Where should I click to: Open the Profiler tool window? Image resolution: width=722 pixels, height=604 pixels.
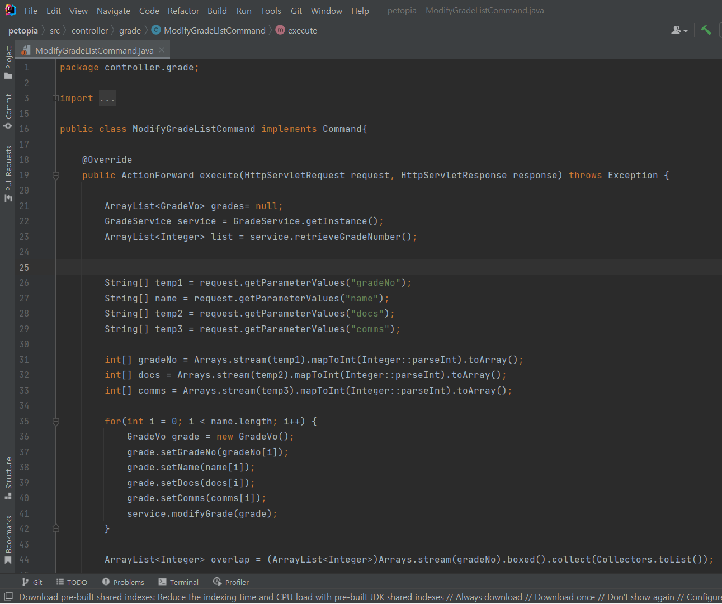pyautogui.click(x=231, y=582)
